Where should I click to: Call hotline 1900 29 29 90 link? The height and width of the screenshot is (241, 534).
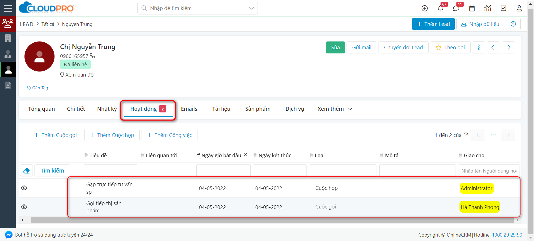[507, 235]
